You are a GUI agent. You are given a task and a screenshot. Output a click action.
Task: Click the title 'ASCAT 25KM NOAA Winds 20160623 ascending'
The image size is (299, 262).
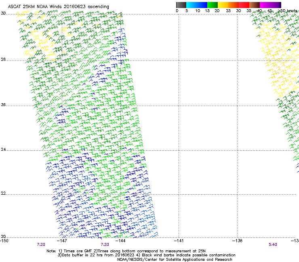click(58, 7)
